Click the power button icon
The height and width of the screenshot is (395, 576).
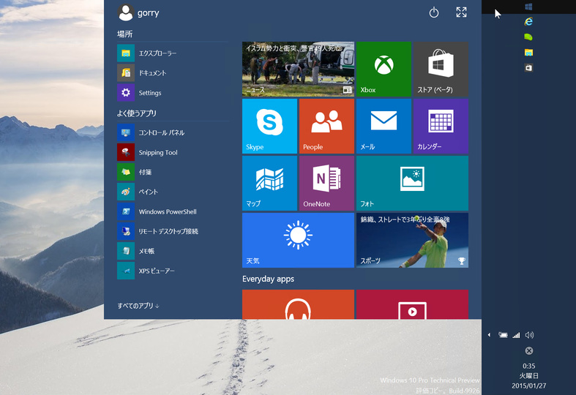tap(434, 12)
